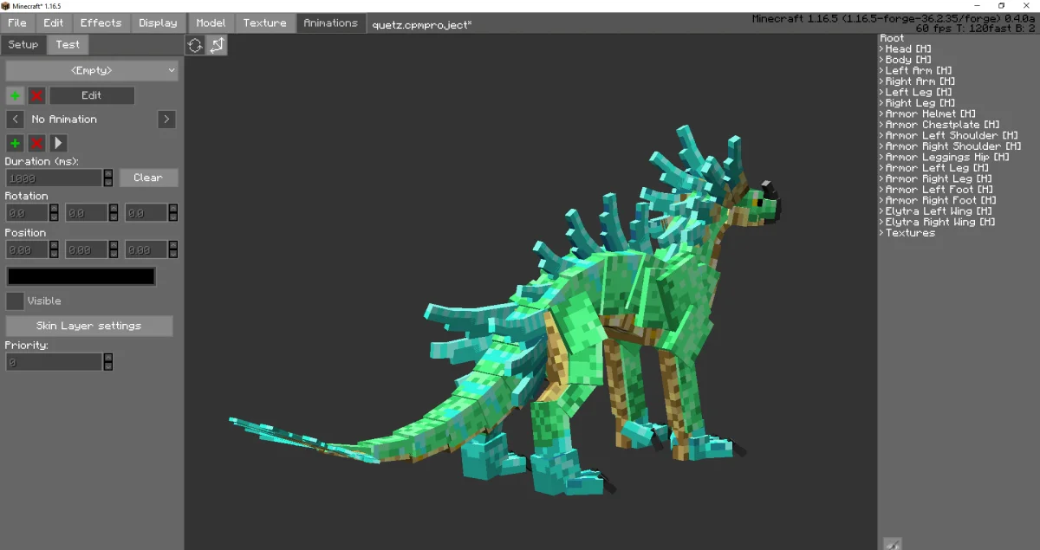Open Skin Layer settings
The height and width of the screenshot is (550, 1040).
89,327
